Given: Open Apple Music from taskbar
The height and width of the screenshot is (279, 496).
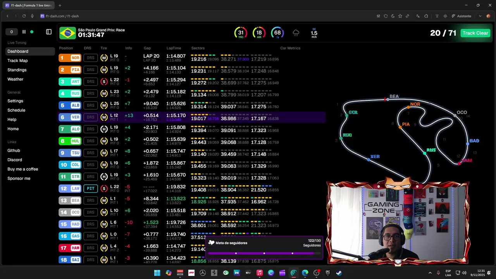Looking at the screenshot, I should click(x=260, y=273).
